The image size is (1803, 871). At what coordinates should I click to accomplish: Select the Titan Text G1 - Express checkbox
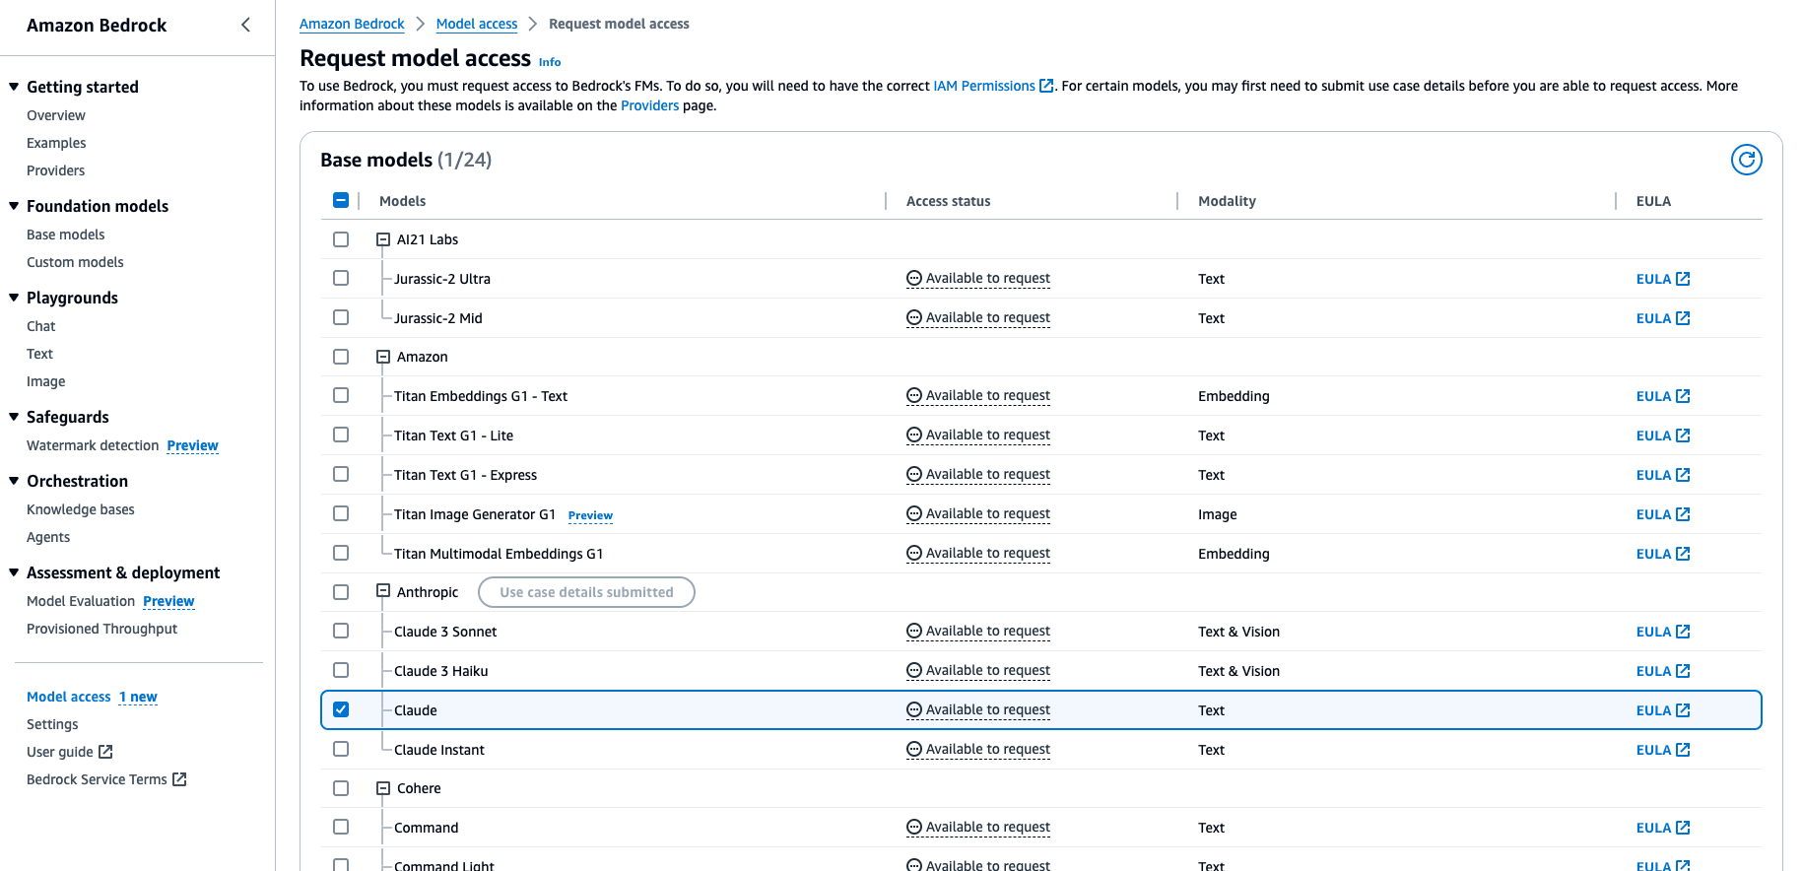[341, 474]
